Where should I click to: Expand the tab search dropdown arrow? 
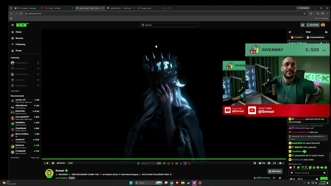click(11, 8)
